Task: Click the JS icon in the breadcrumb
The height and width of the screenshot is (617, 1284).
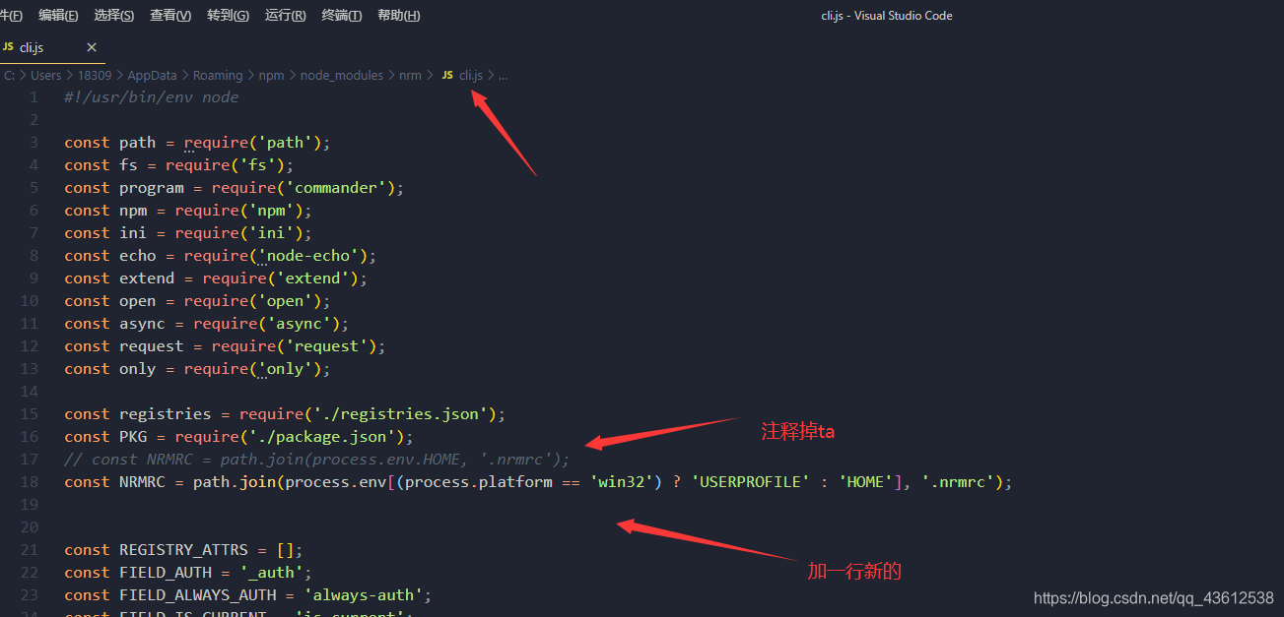Action: pos(447,75)
